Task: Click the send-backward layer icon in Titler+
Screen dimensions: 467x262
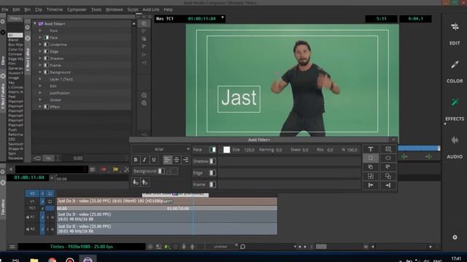Action: (x=388, y=167)
